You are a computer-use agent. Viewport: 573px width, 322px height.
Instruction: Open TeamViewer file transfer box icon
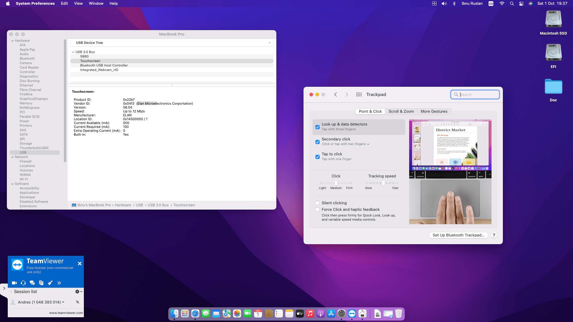pyautogui.click(x=41, y=283)
